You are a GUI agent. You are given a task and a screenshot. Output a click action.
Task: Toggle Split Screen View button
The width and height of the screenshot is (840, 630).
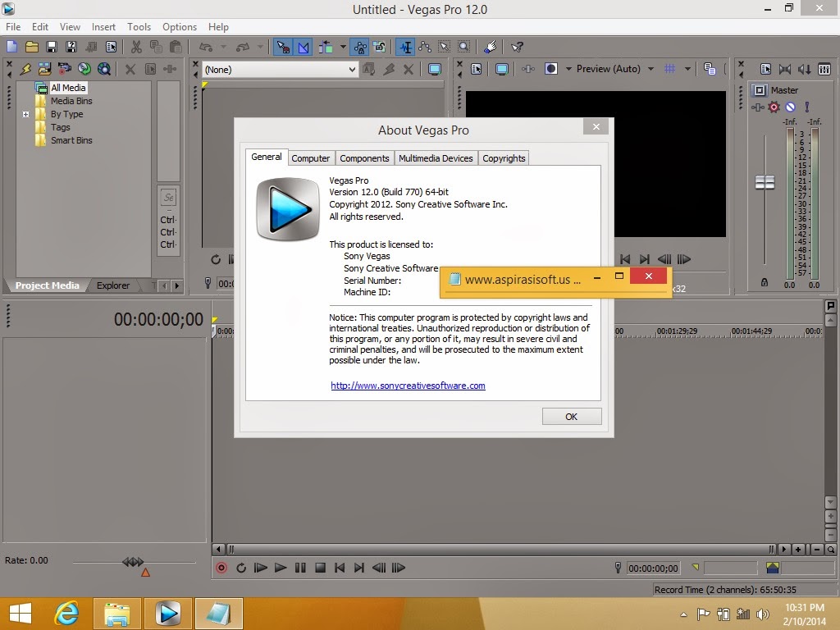click(x=551, y=69)
